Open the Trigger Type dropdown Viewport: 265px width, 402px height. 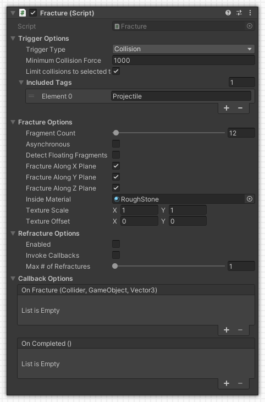pyautogui.click(x=183, y=49)
